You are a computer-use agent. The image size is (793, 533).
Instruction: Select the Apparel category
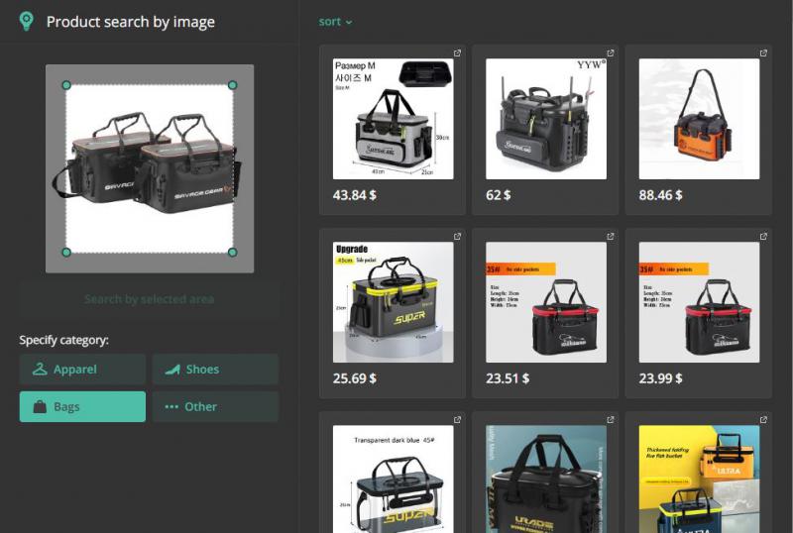82,370
